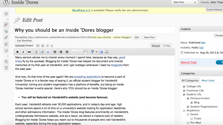
Task: Click the add video upload icon
Action: [x=43, y=46]
